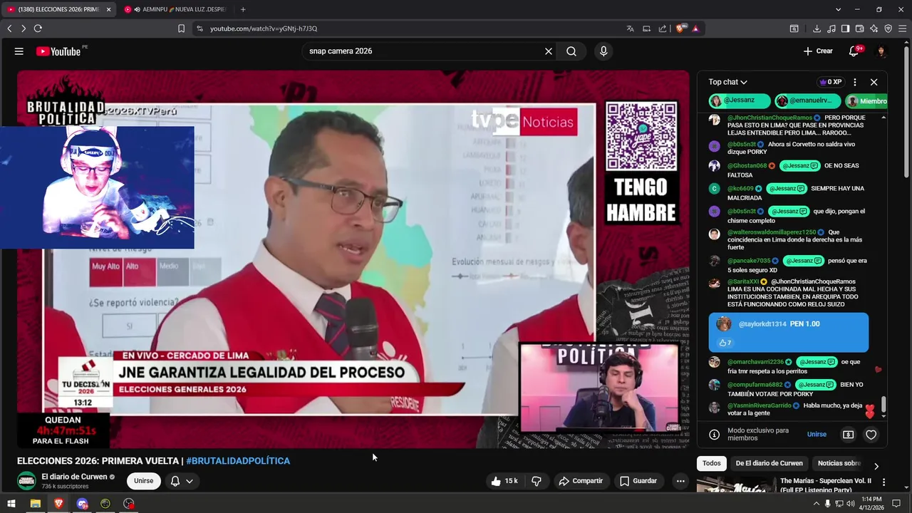Switch to the AEMINPU NUEVA LUZ tab

pyautogui.click(x=175, y=9)
